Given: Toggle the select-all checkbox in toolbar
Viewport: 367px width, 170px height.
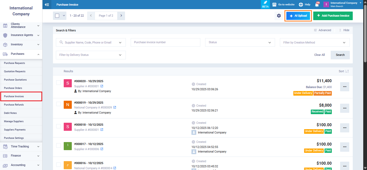Looking at the screenshot, I should pyautogui.click(x=57, y=16).
